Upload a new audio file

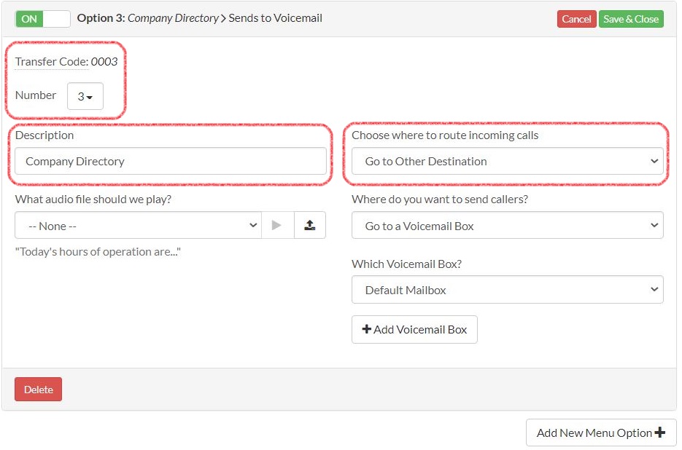point(310,225)
